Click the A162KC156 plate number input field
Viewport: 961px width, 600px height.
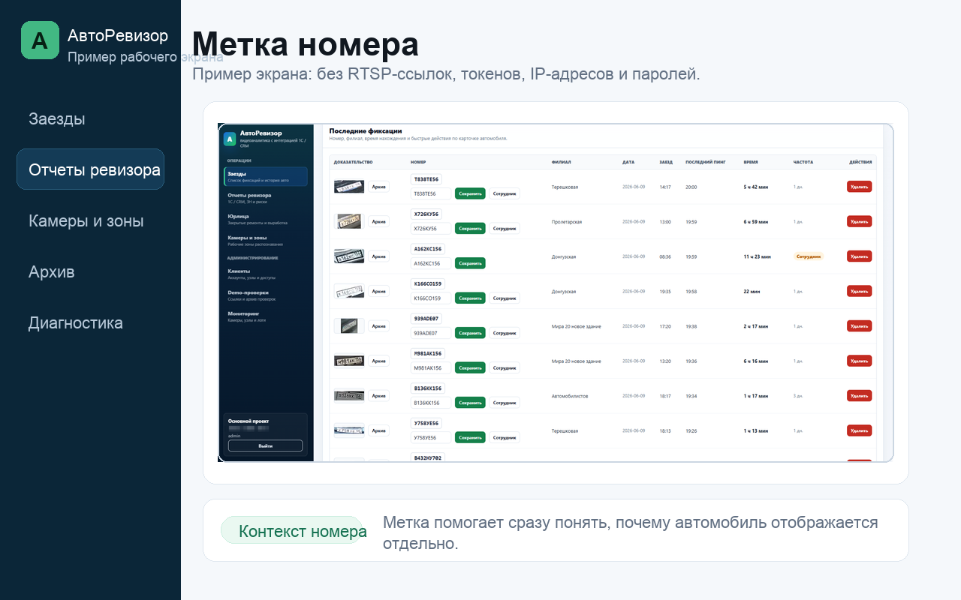click(431, 263)
